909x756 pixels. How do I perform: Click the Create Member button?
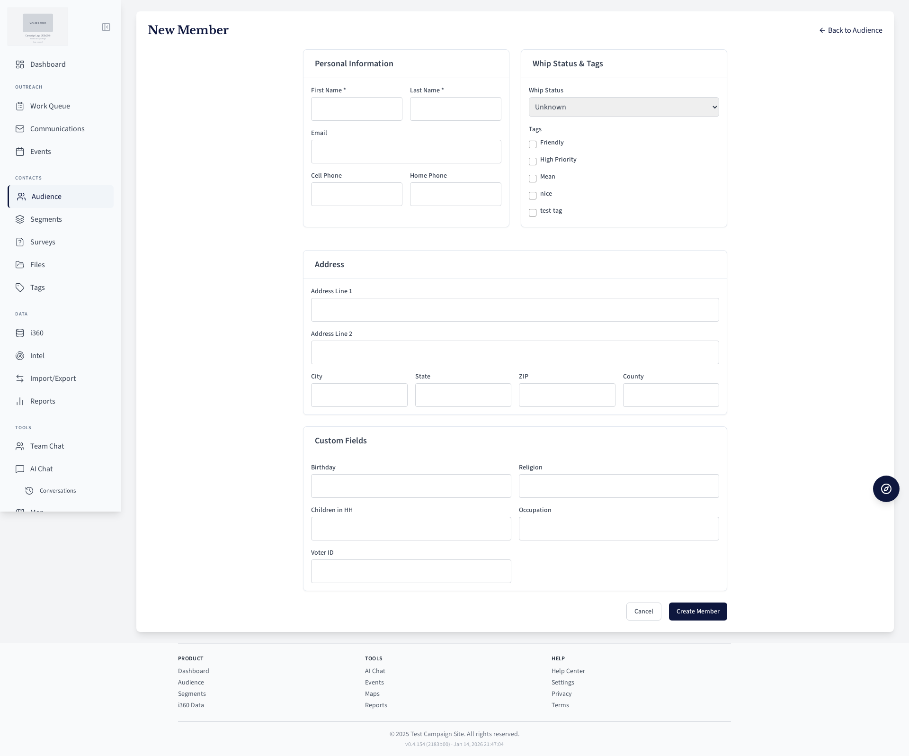[x=697, y=612]
